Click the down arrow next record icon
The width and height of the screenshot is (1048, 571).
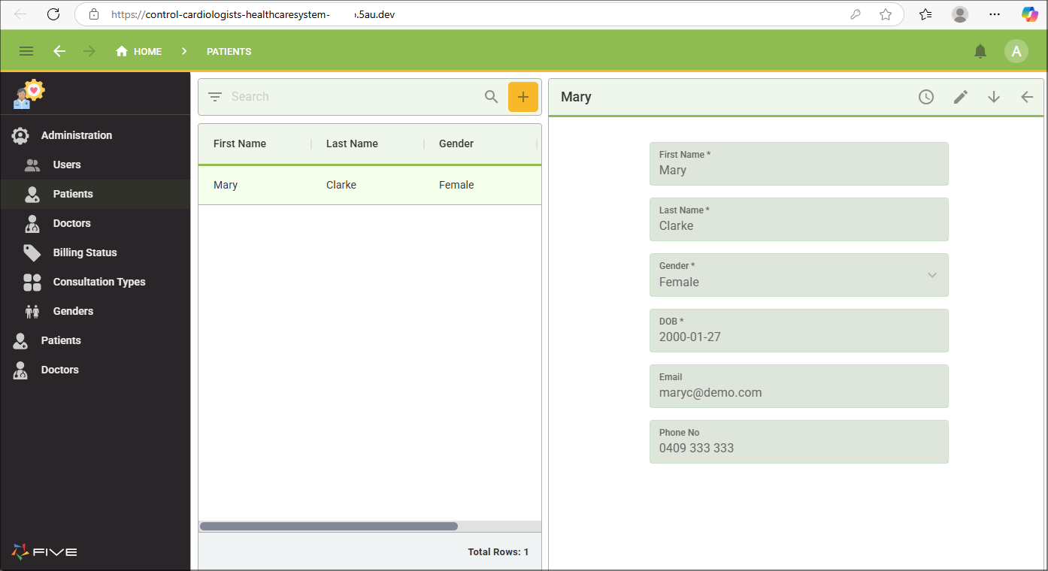(994, 97)
